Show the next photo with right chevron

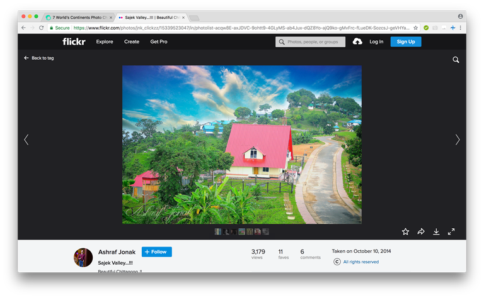click(458, 140)
